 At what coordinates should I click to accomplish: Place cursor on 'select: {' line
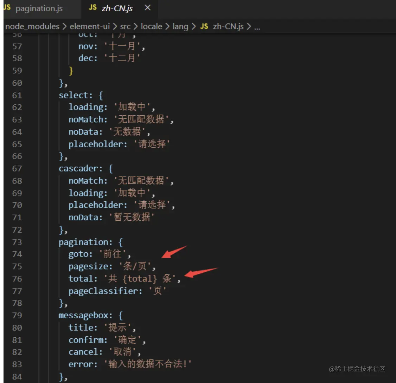coord(81,95)
